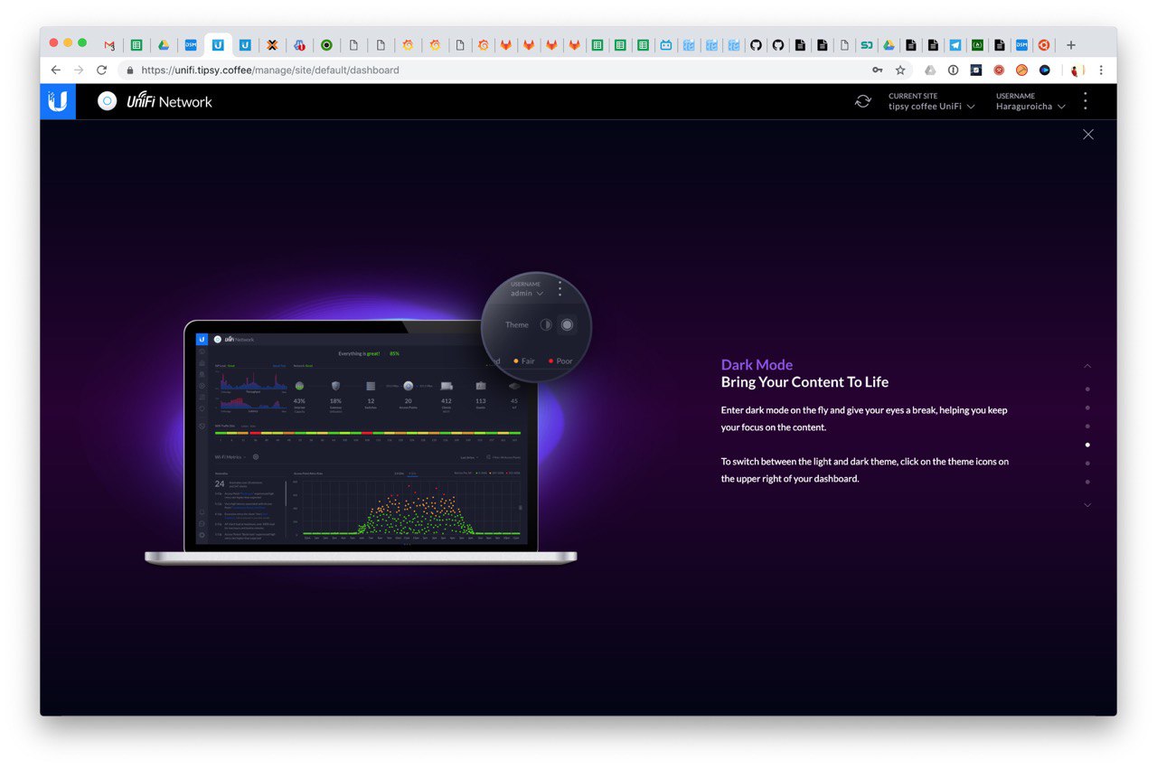Open the Current Site dropdown
Viewport: 1157px width, 769px height.
[x=931, y=101]
